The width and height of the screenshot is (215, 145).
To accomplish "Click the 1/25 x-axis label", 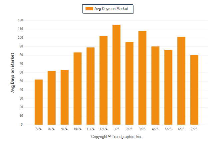I will tap(116, 129).
